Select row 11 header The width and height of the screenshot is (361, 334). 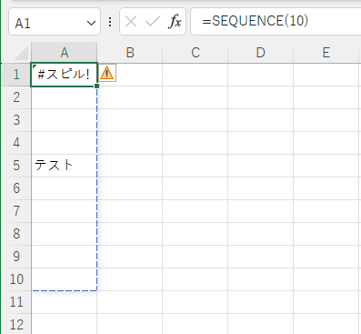pos(16,302)
